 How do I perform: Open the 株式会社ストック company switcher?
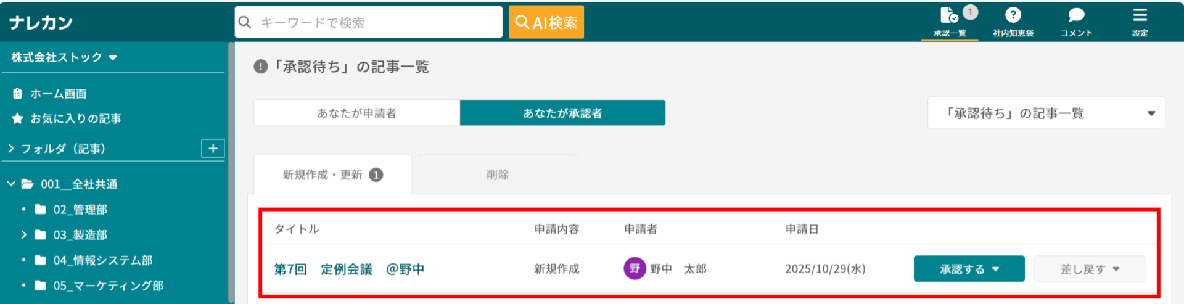point(64,57)
